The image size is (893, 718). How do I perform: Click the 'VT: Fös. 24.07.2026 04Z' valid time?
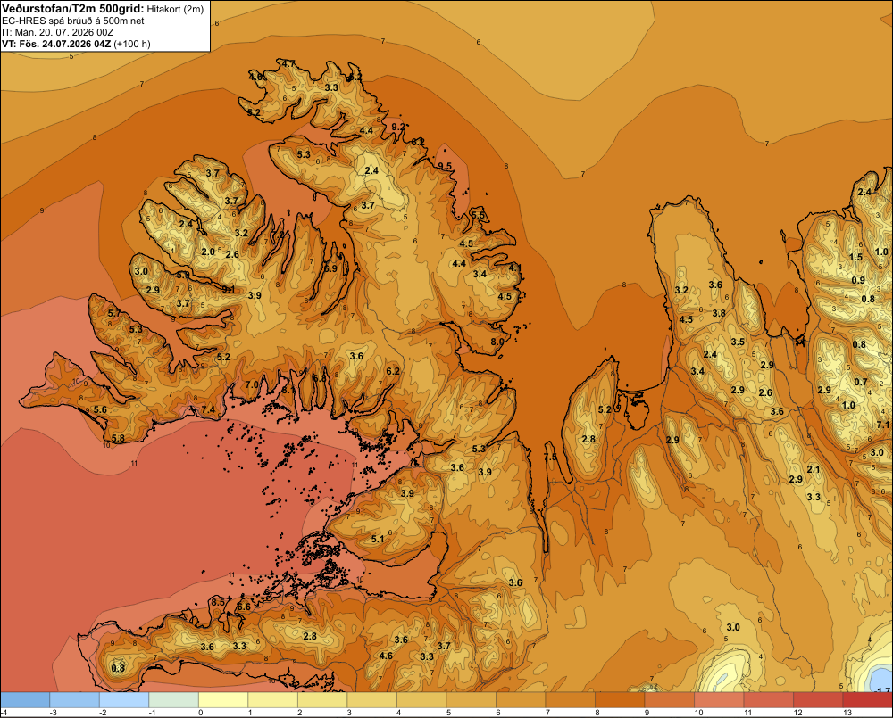click(x=57, y=44)
